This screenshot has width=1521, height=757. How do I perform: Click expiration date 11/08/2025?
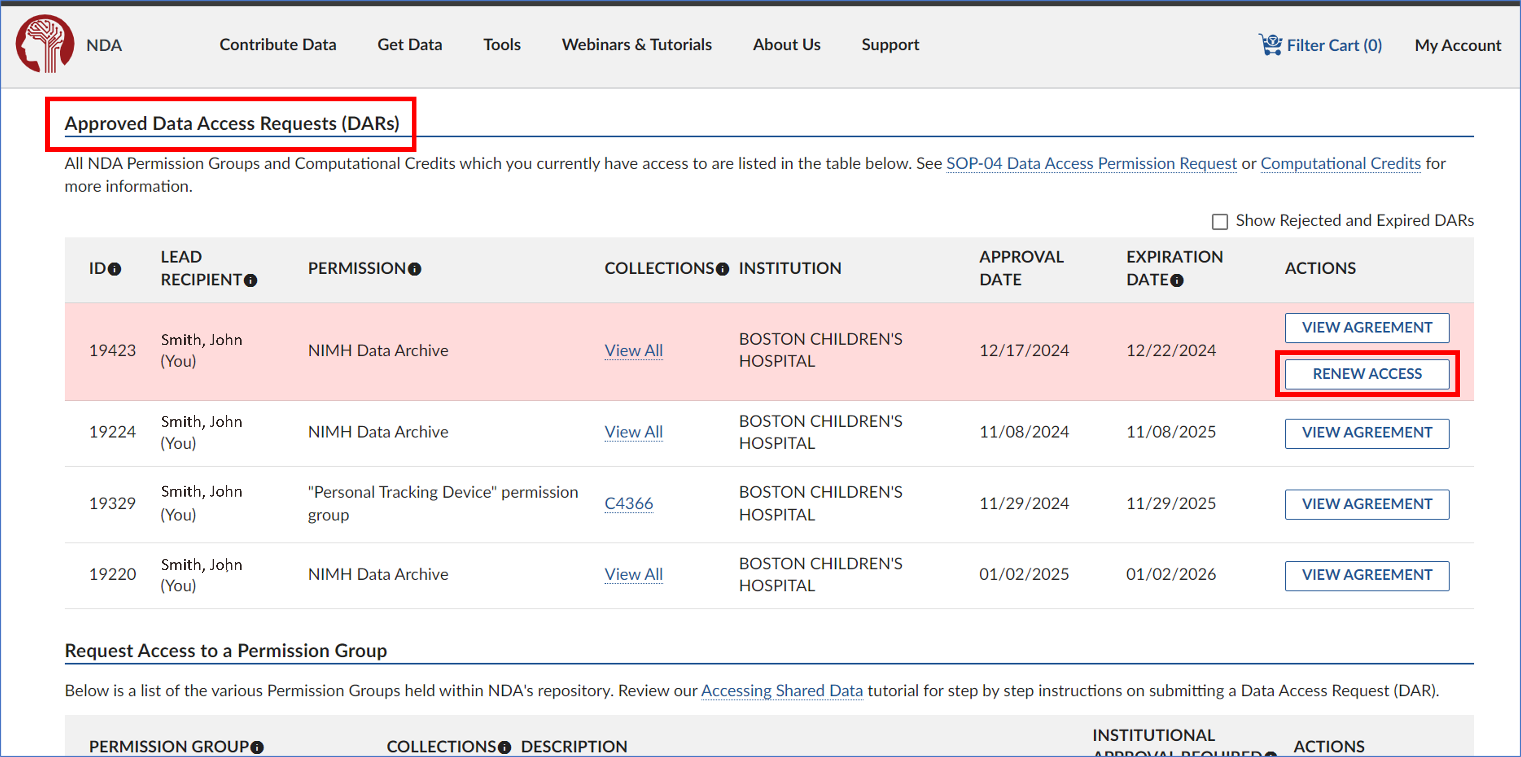[x=1170, y=432]
